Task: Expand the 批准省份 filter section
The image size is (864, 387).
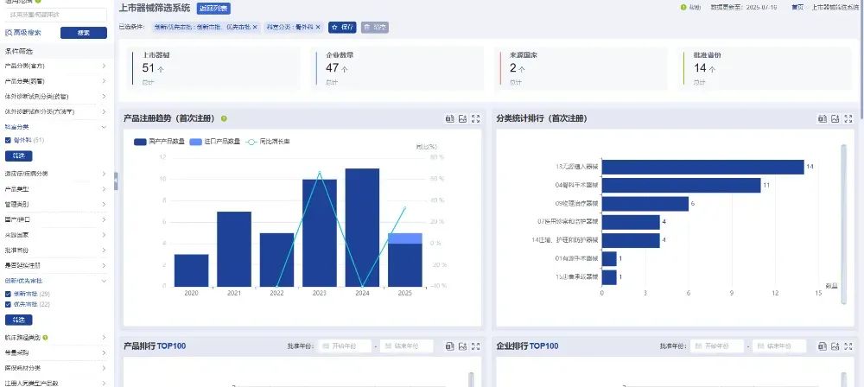Action: click(104, 250)
